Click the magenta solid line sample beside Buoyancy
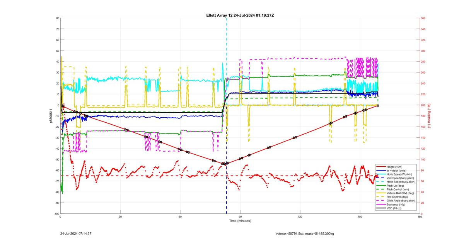Image resolution: width=464 pixels, height=240 pixels. [381, 204]
